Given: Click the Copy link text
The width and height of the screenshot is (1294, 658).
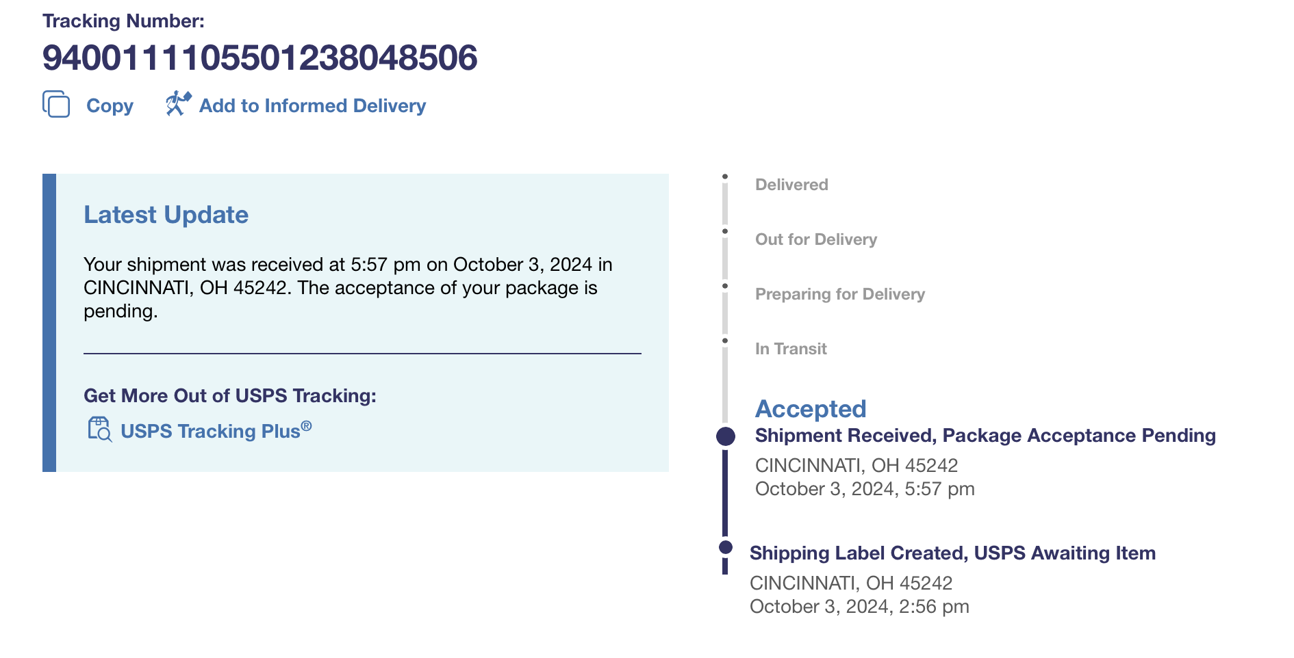Looking at the screenshot, I should pyautogui.click(x=110, y=106).
